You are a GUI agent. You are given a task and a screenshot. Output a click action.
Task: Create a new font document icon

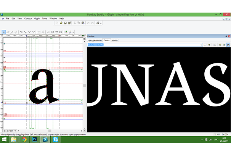(x=56, y=23)
